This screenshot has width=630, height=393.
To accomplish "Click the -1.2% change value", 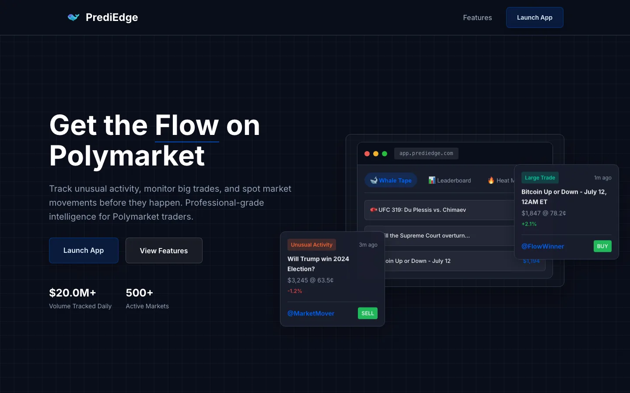I will pos(294,291).
